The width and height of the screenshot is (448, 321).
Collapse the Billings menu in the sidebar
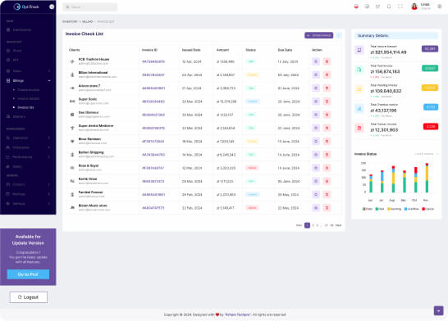pos(28,81)
